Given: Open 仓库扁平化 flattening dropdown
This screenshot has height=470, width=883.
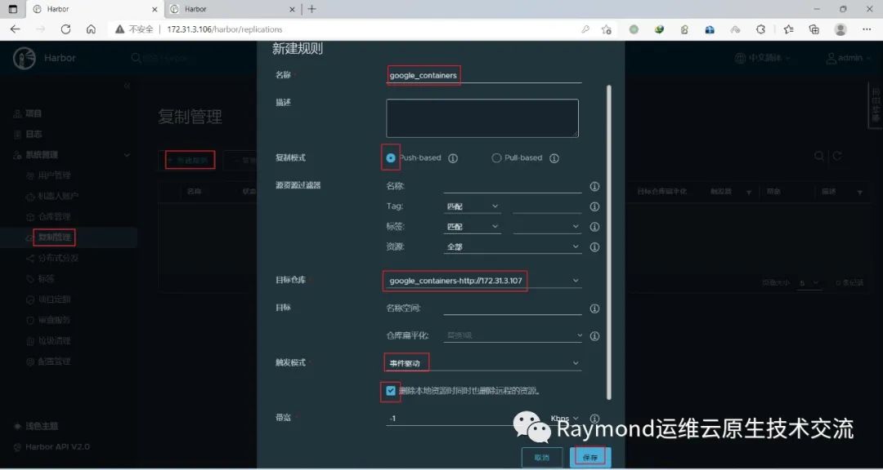Looking at the screenshot, I should point(513,335).
